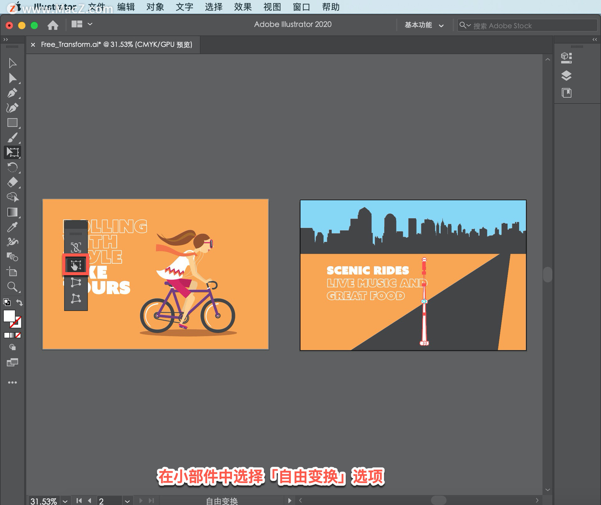Select the Gradient tool
The height and width of the screenshot is (505, 601).
tap(13, 212)
